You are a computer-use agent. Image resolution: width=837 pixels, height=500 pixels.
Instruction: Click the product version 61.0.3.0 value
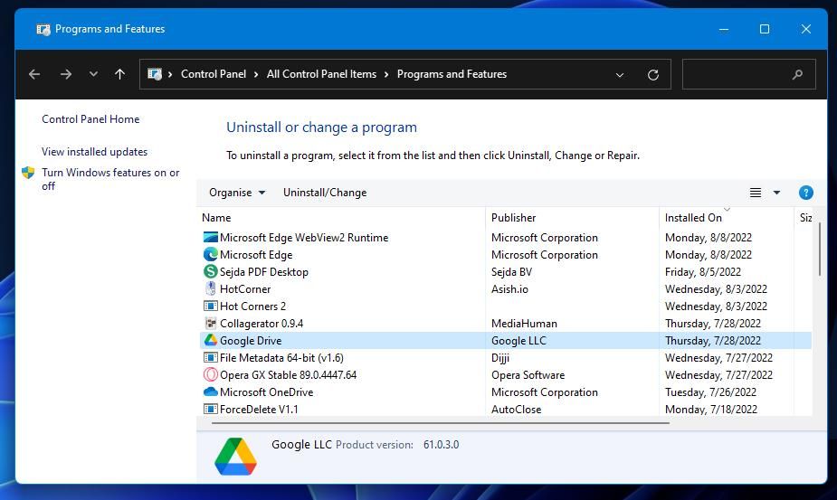coord(441,445)
